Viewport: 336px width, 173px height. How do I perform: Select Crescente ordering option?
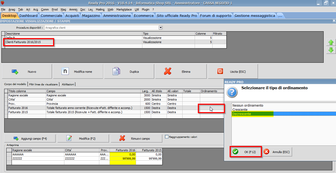[x=240, y=110]
